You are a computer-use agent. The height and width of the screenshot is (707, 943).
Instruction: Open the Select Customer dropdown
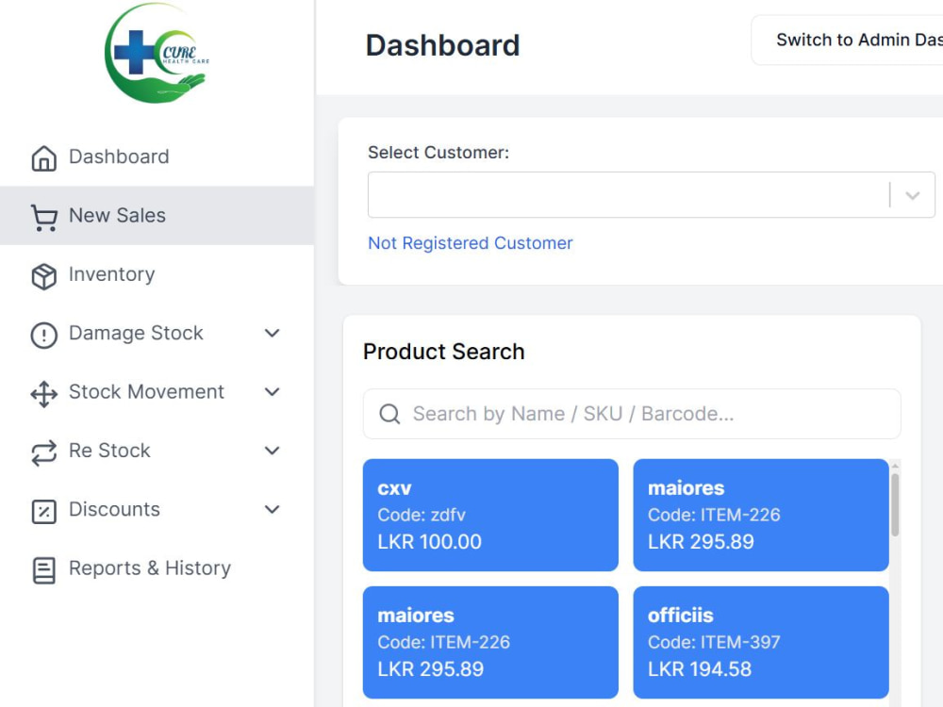(652, 195)
